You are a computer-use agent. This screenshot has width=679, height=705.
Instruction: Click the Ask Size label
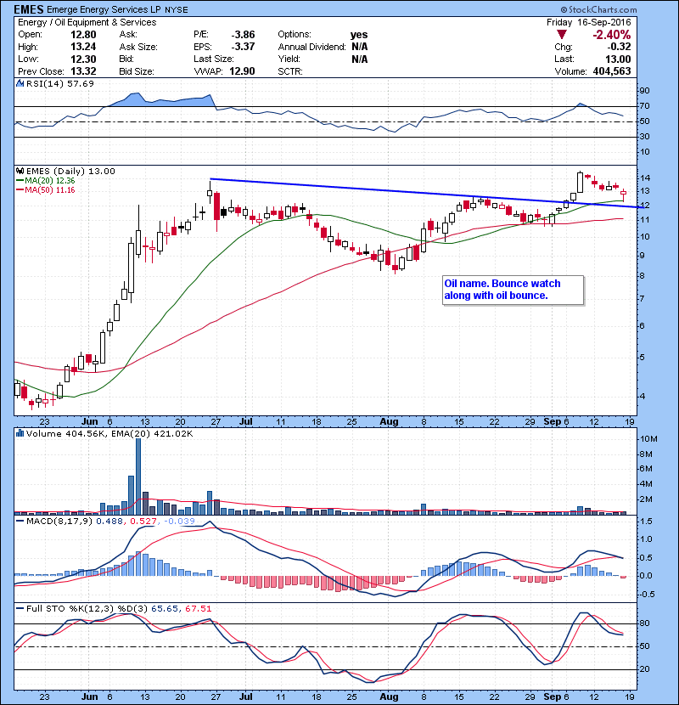click(x=138, y=47)
